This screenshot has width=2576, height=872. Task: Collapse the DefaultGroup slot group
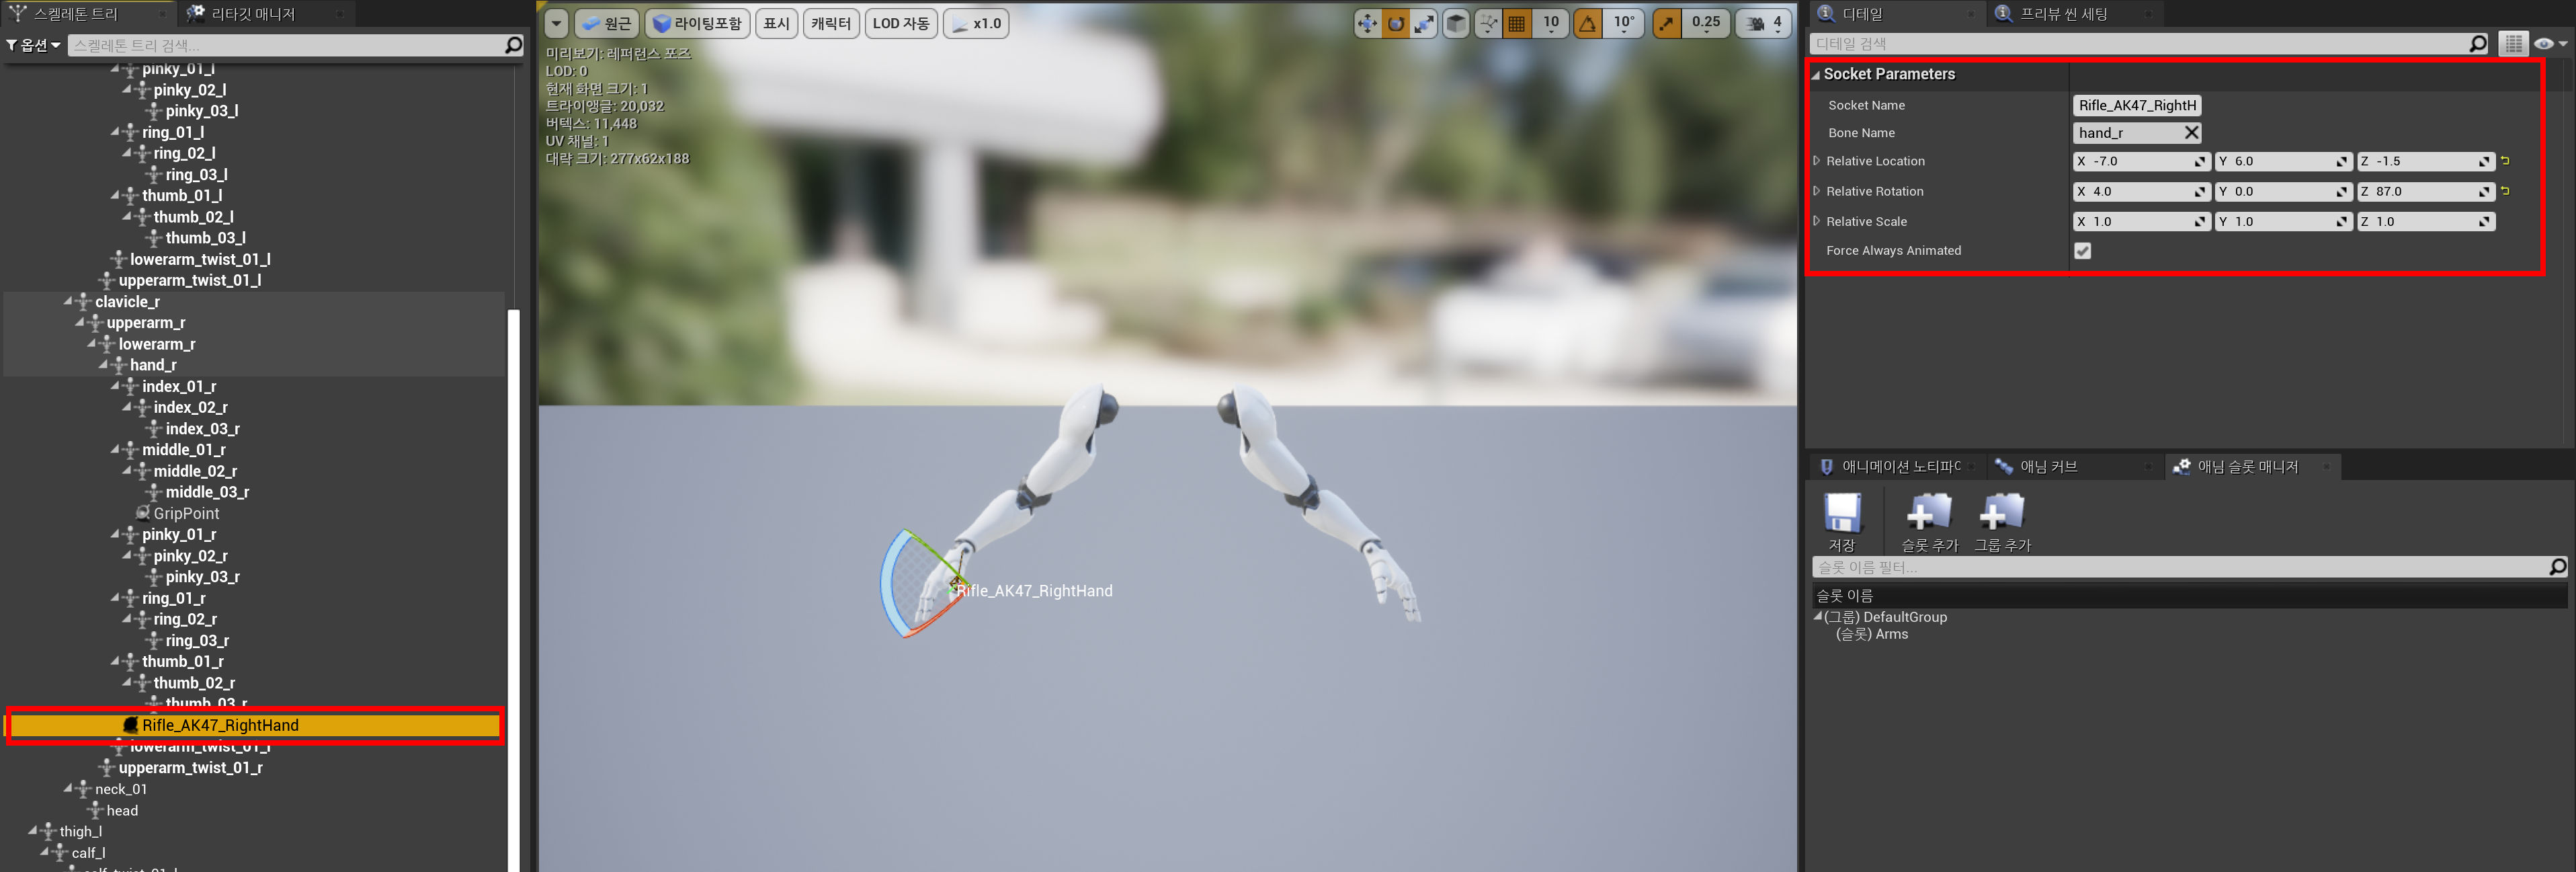pos(1817,617)
